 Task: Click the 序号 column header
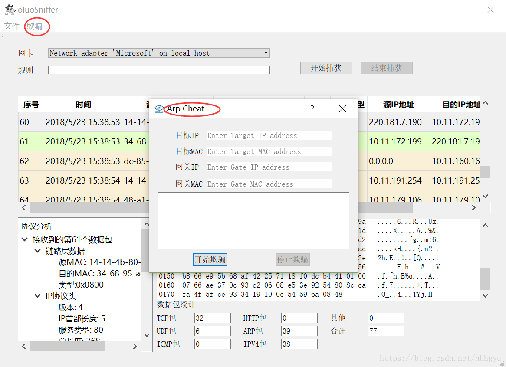(x=31, y=105)
